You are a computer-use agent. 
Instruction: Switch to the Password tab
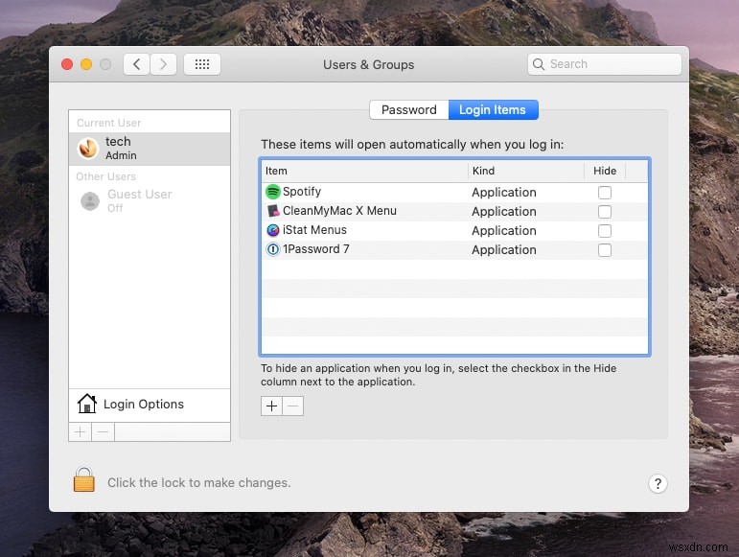point(409,110)
